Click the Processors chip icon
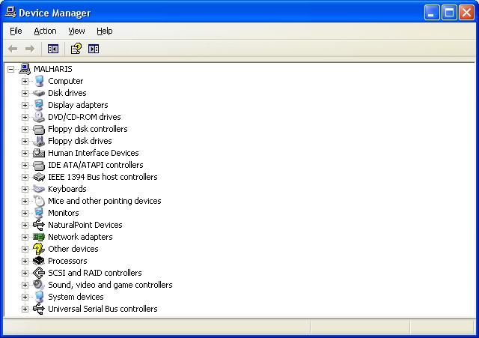The height and width of the screenshot is (338, 479). click(39, 261)
